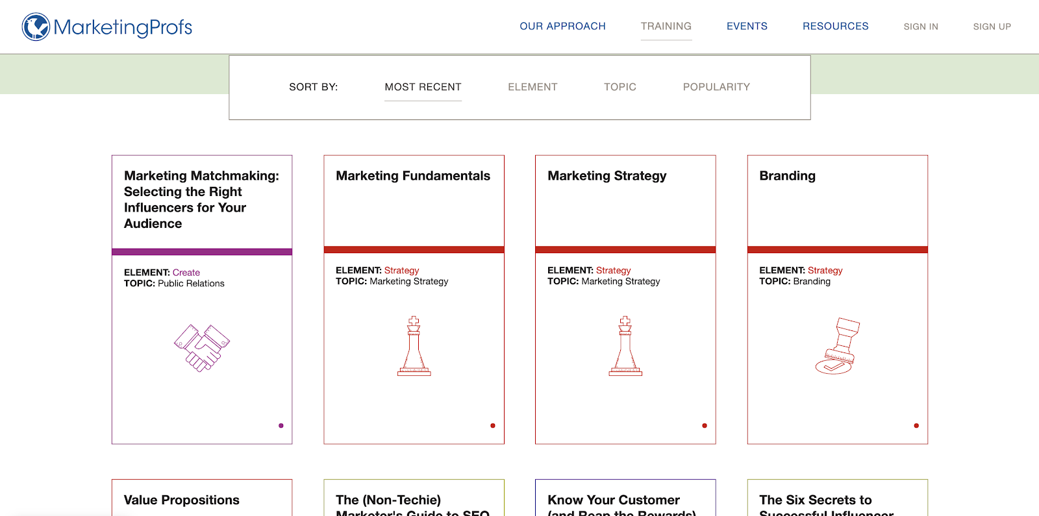Click the red dot on Marketing Strategy card
Viewport: 1039px width, 516px height.
705,426
